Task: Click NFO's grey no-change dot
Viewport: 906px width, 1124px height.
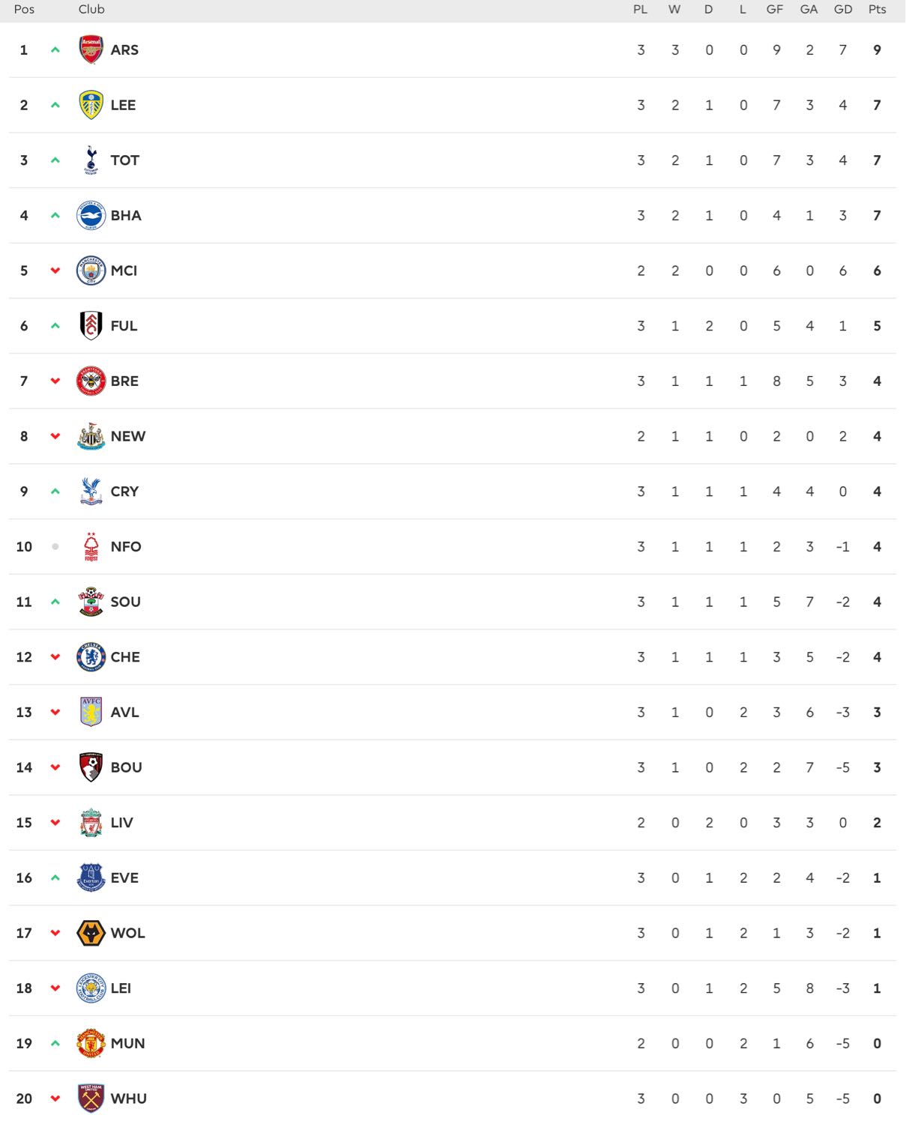Action: coord(55,547)
